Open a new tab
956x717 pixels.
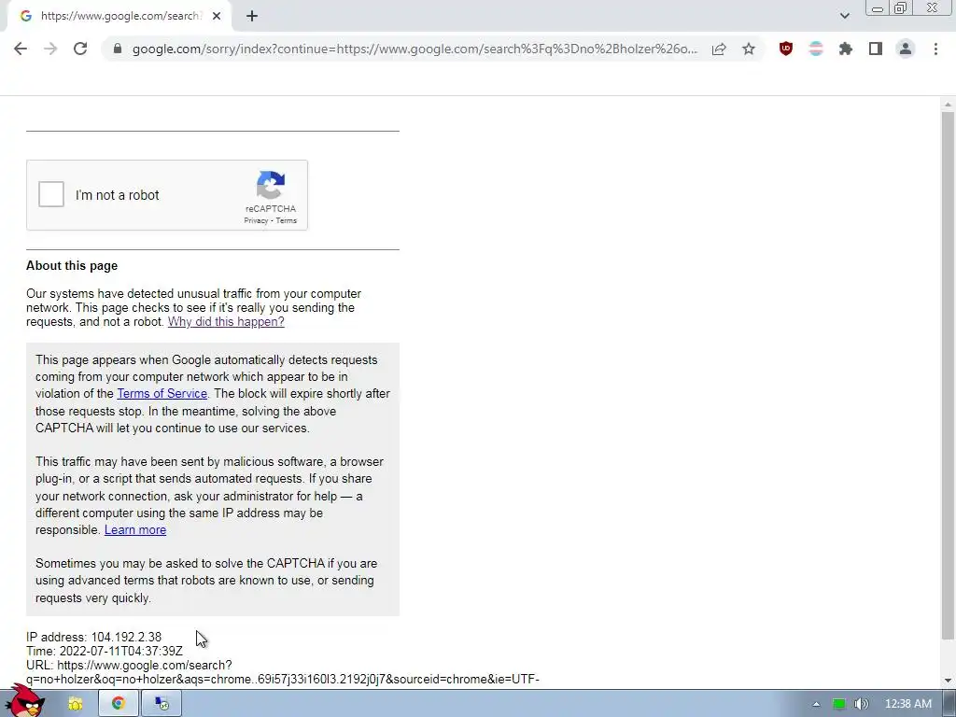point(252,16)
